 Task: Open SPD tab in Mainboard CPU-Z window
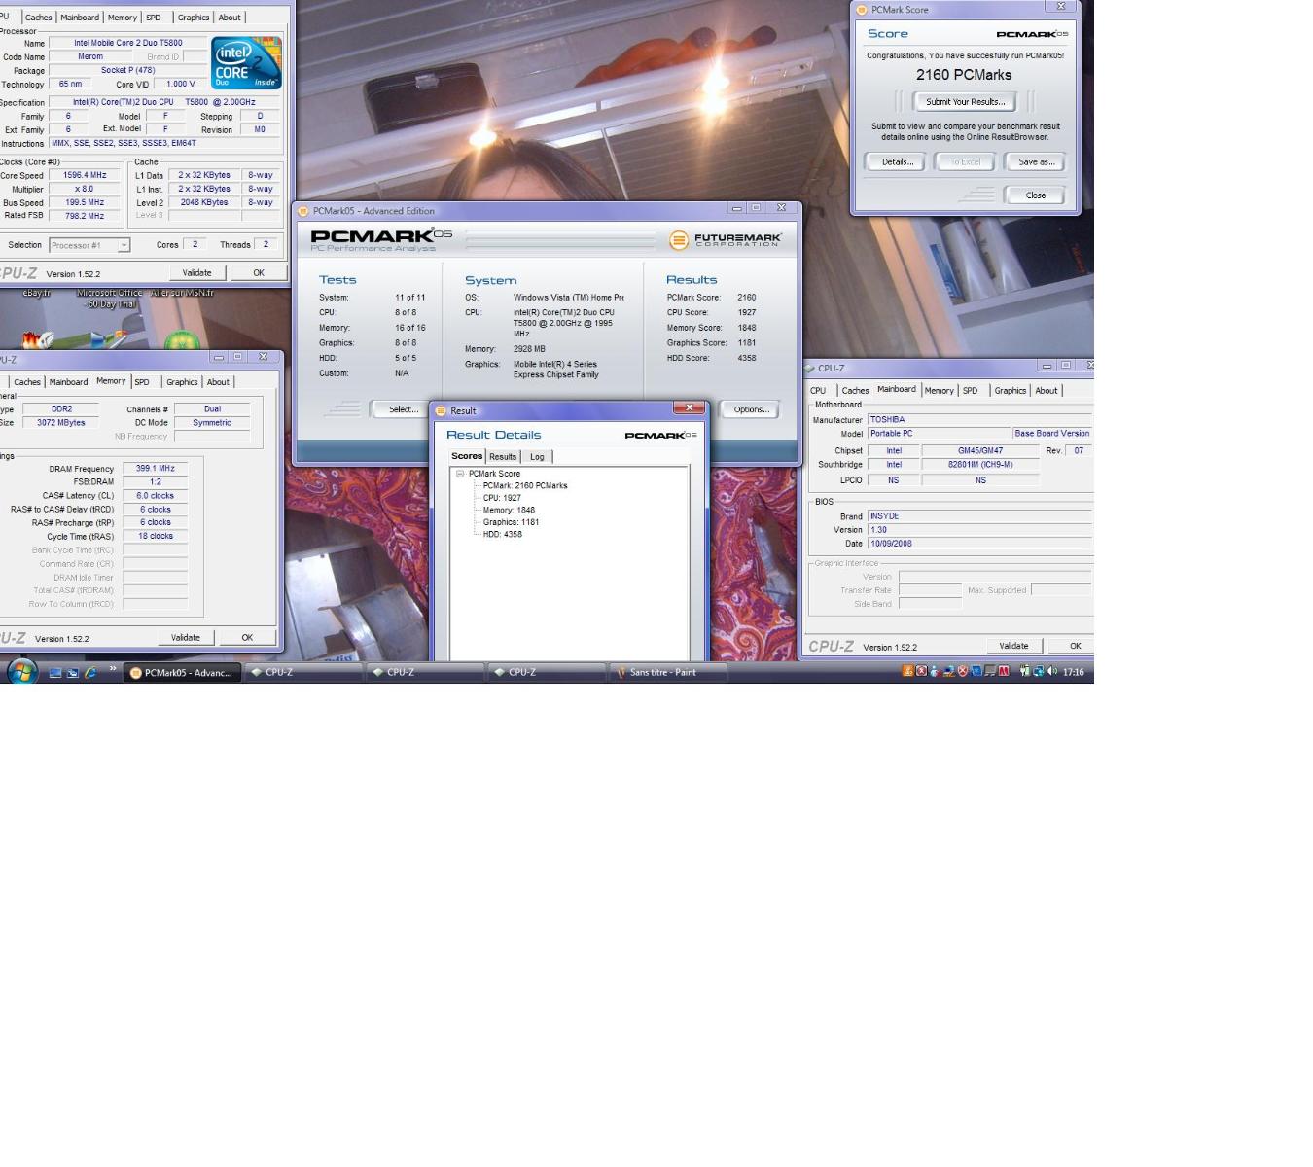(970, 391)
